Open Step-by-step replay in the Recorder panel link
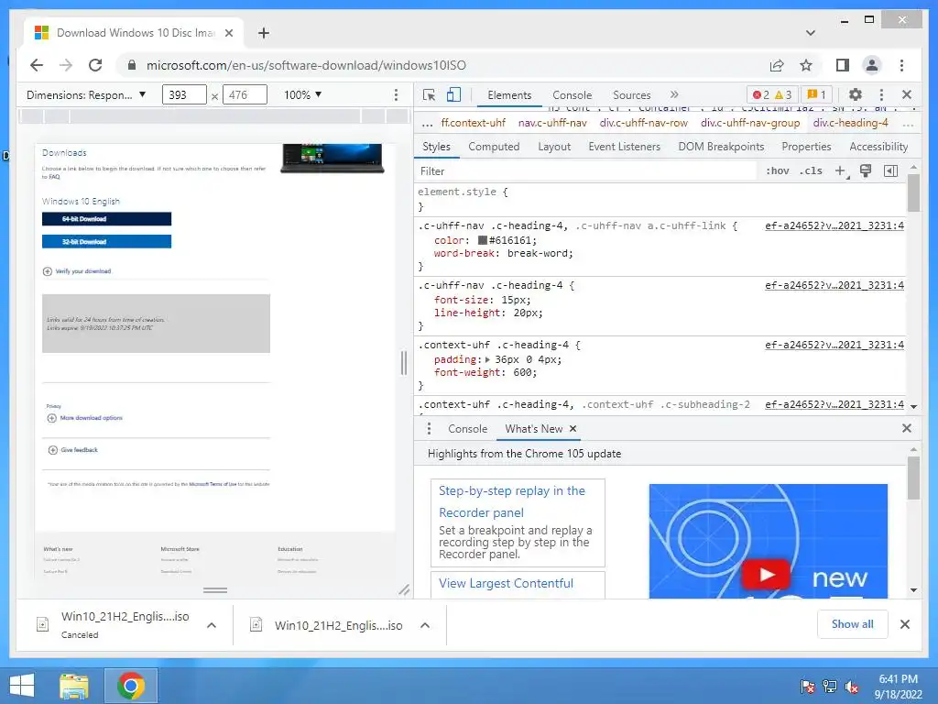 point(511,501)
